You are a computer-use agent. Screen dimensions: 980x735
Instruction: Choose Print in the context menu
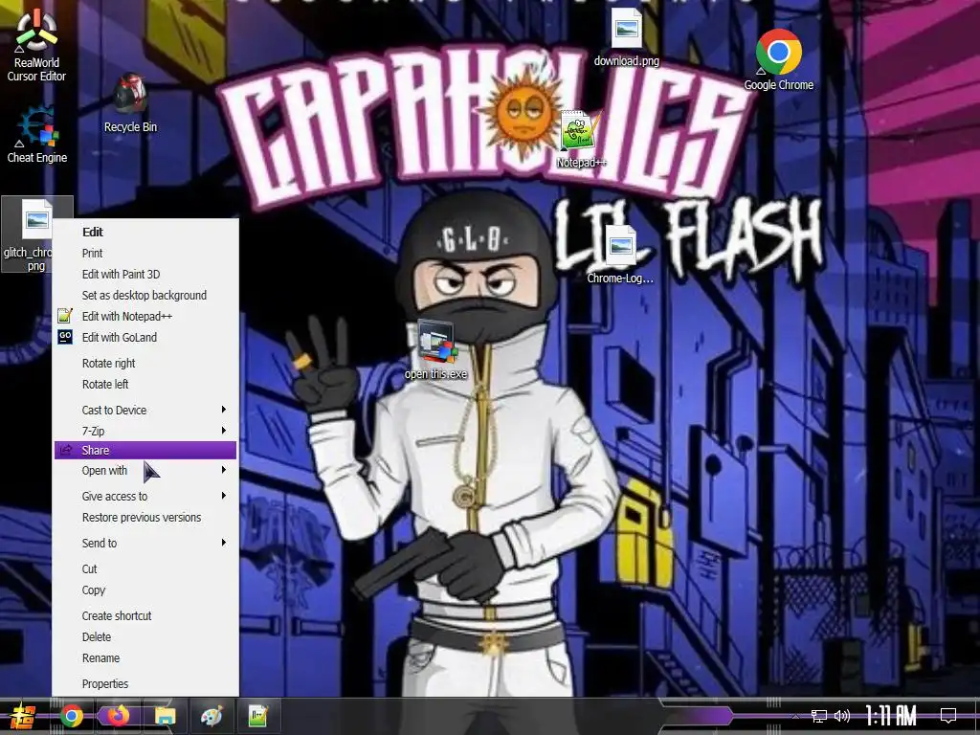(145, 253)
